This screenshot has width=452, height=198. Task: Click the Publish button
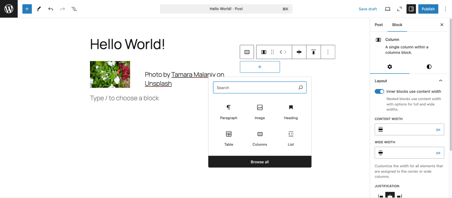coord(428,9)
